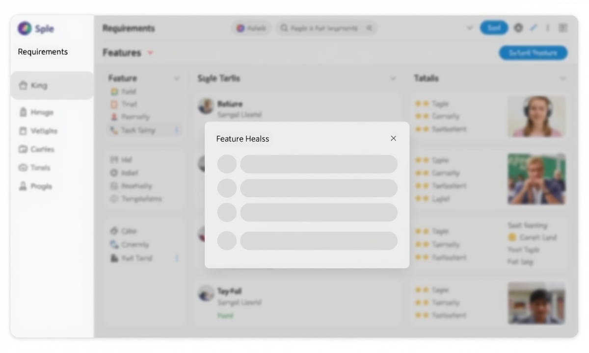Expand the red Features dropdown arrow
Image resolution: width=589 pixels, height=353 pixels.
(150, 52)
